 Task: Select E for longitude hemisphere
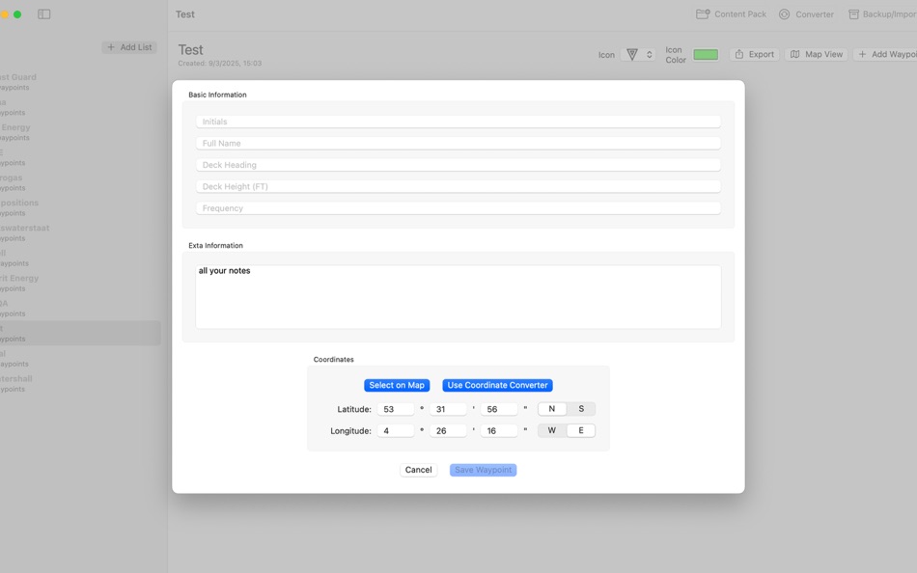(x=581, y=430)
